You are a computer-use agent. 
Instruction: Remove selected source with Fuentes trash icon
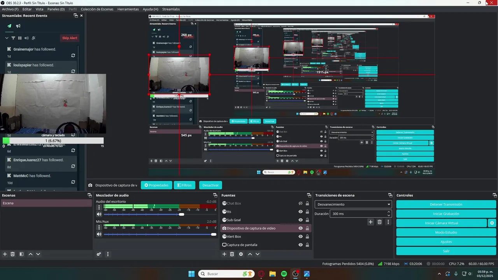point(232,254)
